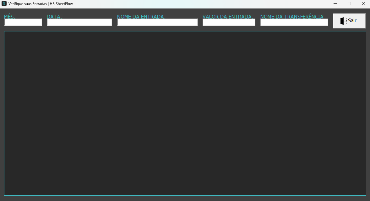
Task: Click the word Sair beside the door icon
Action: tap(352, 21)
